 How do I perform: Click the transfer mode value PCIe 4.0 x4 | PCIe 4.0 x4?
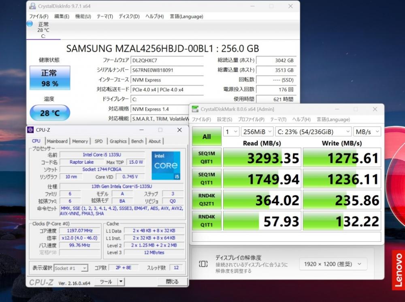167,90
